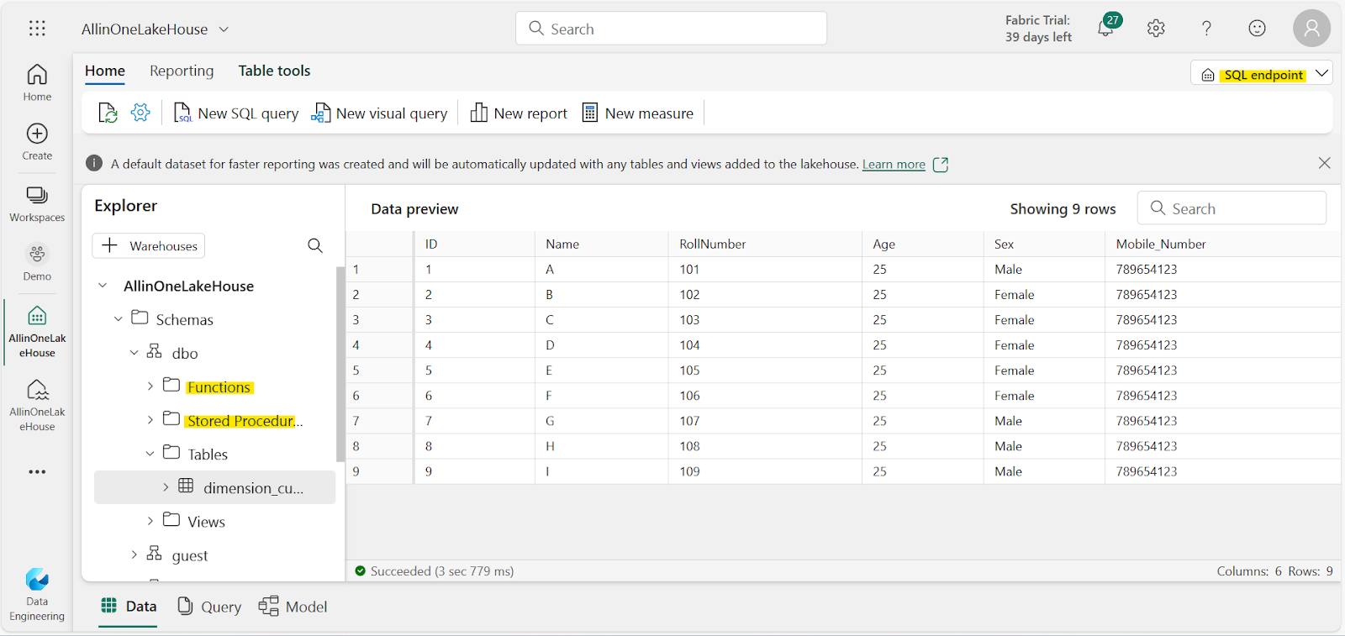1345x636 pixels.
Task: Click the dimension_cu table grid icon
Action: (x=186, y=486)
